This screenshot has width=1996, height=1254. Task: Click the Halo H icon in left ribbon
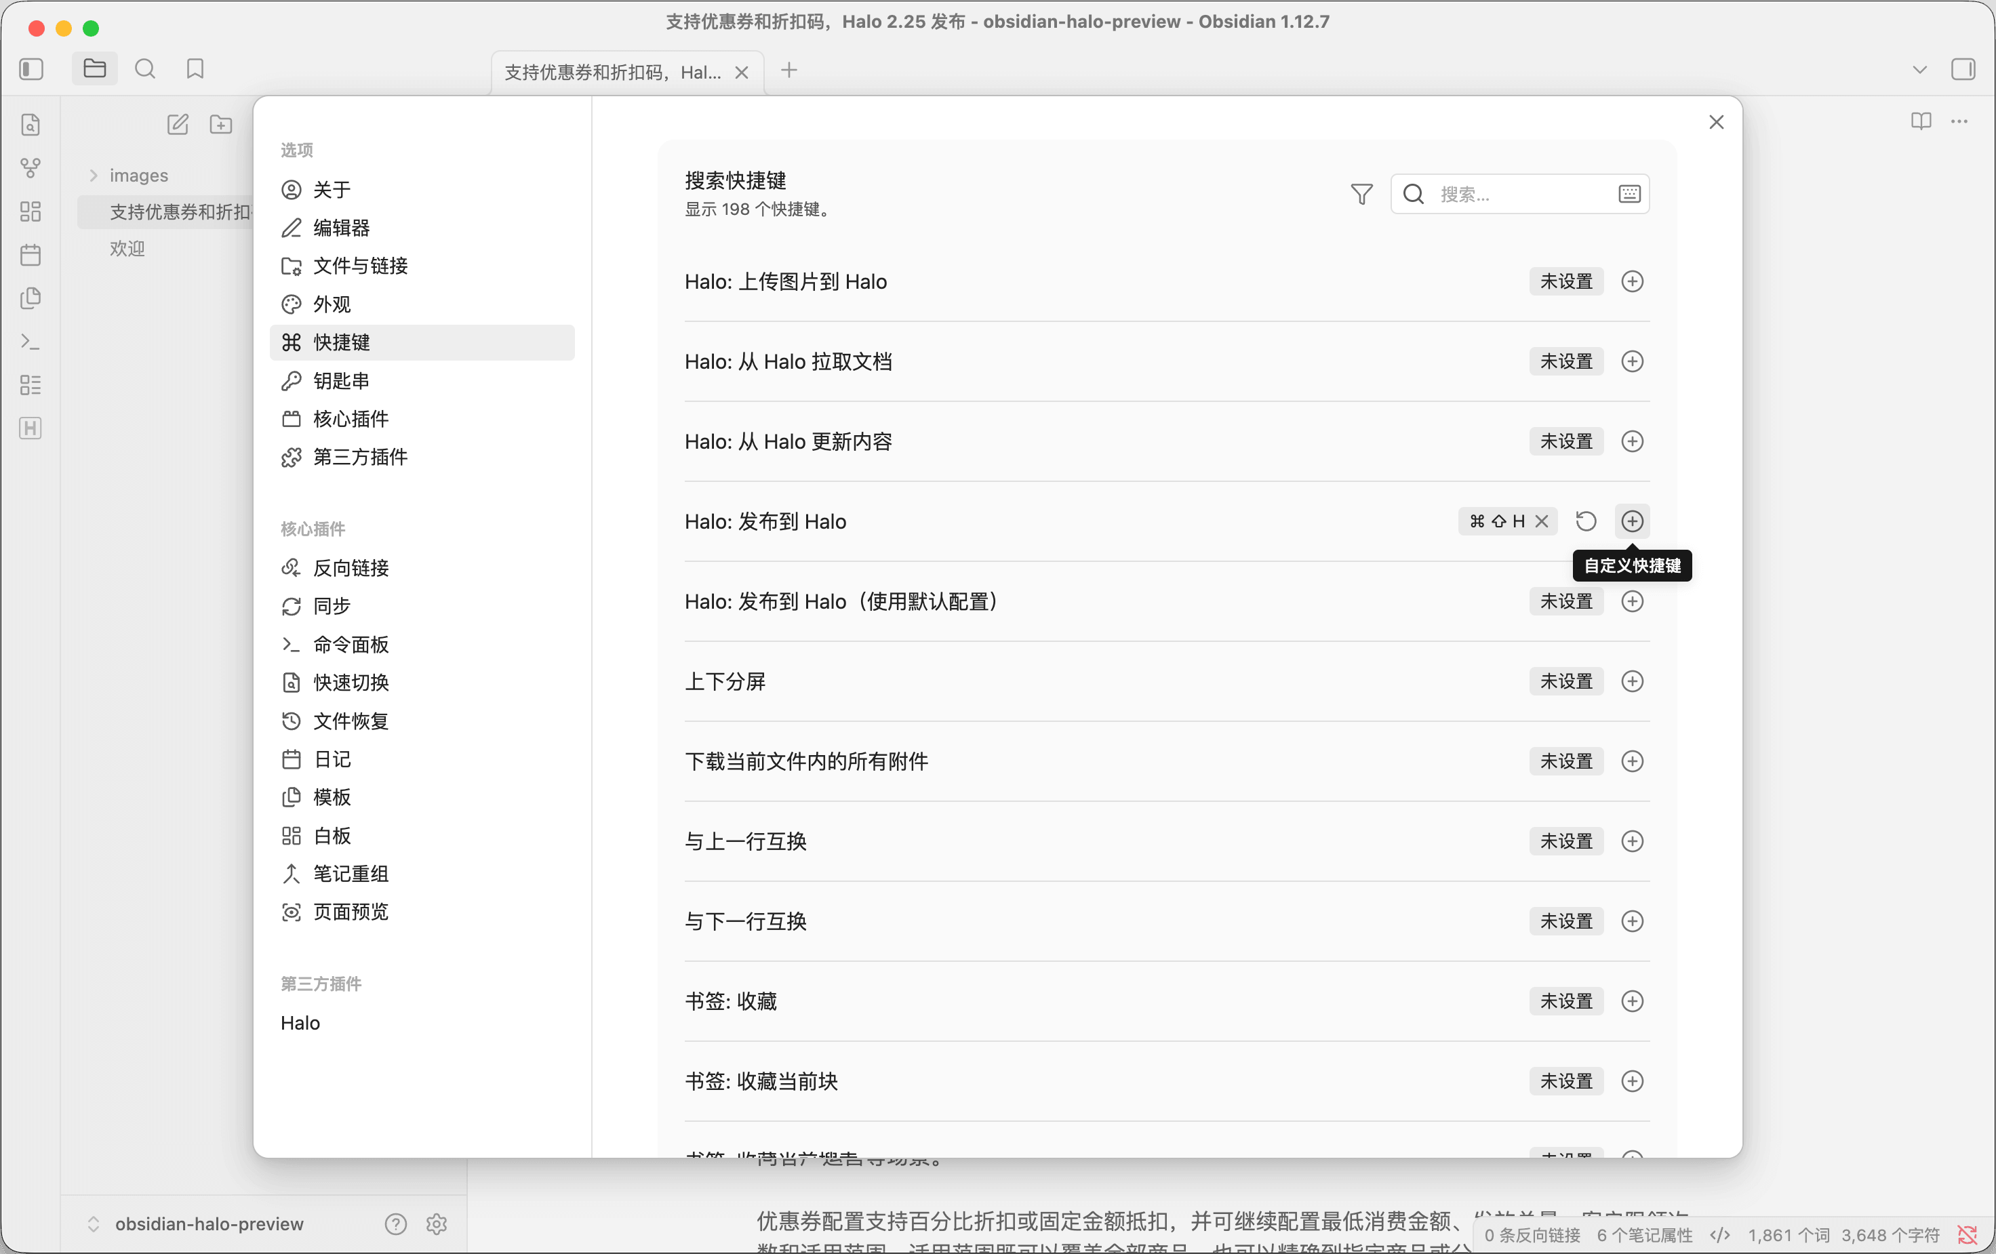[x=31, y=428]
